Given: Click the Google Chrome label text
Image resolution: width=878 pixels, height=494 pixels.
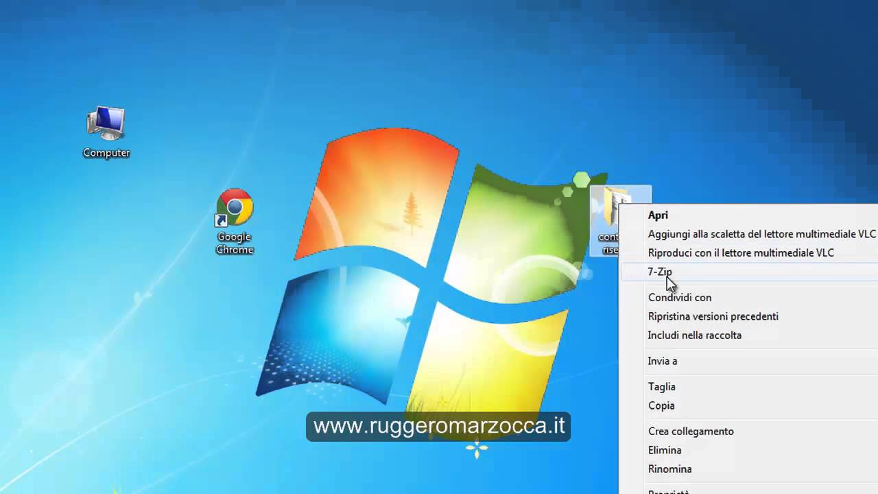Looking at the screenshot, I should 235,244.
